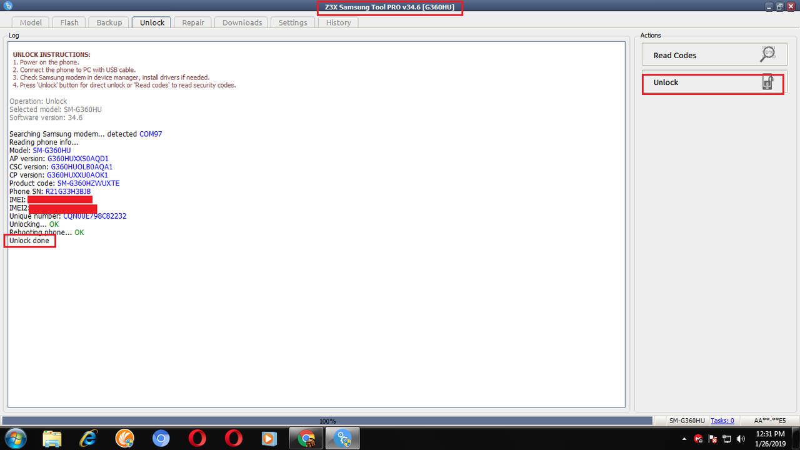The height and width of the screenshot is (450, 800).
Task: Open the volume speaker tray icon
Action: 741,438
